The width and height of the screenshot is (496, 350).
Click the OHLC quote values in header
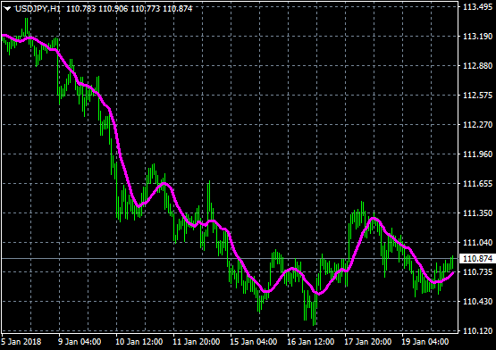(x=130, y=9)
